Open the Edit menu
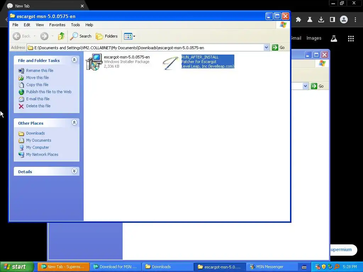 27,25
